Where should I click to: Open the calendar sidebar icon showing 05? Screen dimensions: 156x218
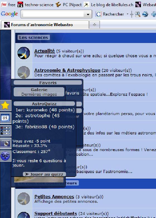point(6,118)
